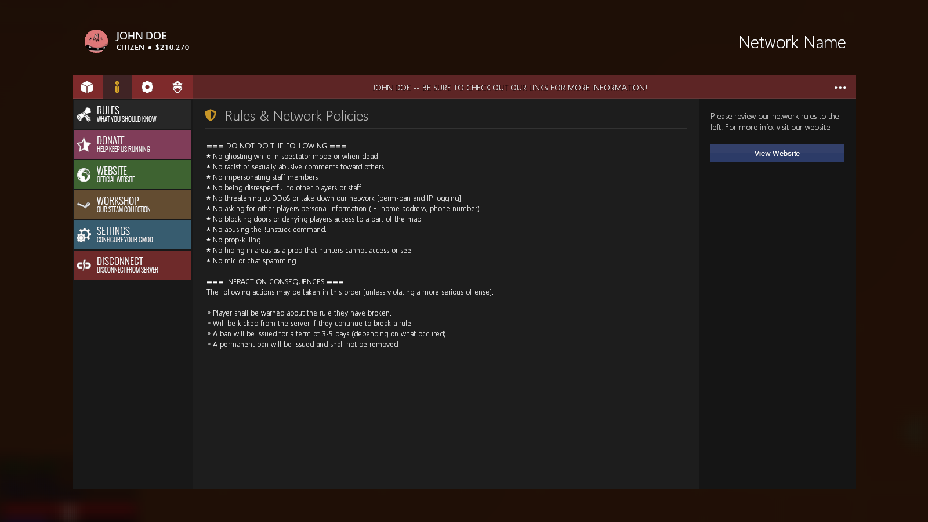This screenshot has height=522, width=928.
Task: Open Workshop our Steam collection
Action: (132, 205)
